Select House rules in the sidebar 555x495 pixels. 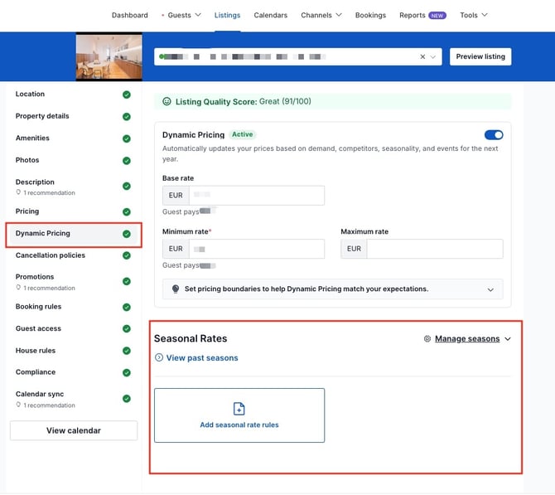click(x=73, y=351)
